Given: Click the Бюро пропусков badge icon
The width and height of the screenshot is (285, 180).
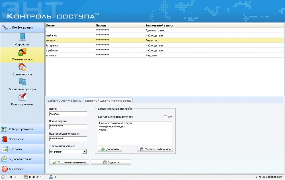Looking at the screenshot, I should pyautogui.click(x=4, y=129).
